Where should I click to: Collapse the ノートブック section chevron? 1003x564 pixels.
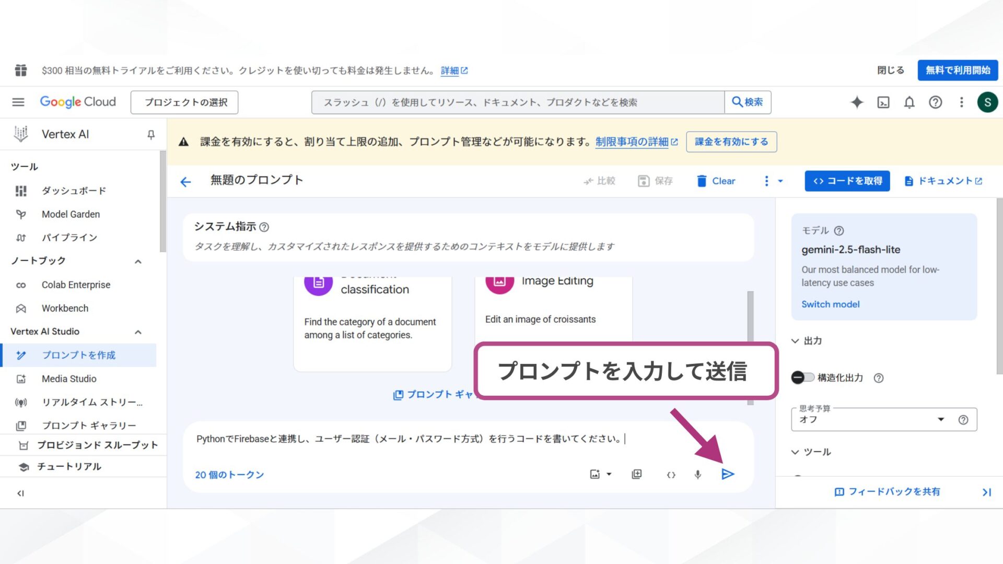(x=138, y=261)
